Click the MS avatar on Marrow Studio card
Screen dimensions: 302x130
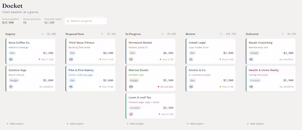pos(131,87)
